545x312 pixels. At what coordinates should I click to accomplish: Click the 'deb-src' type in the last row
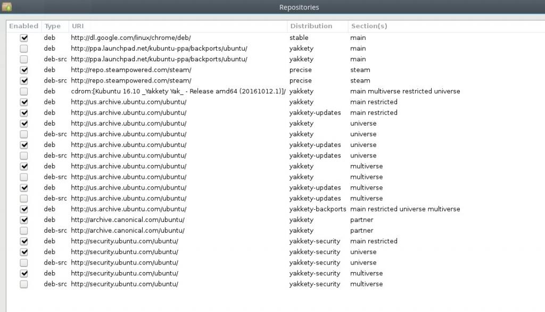55,284
